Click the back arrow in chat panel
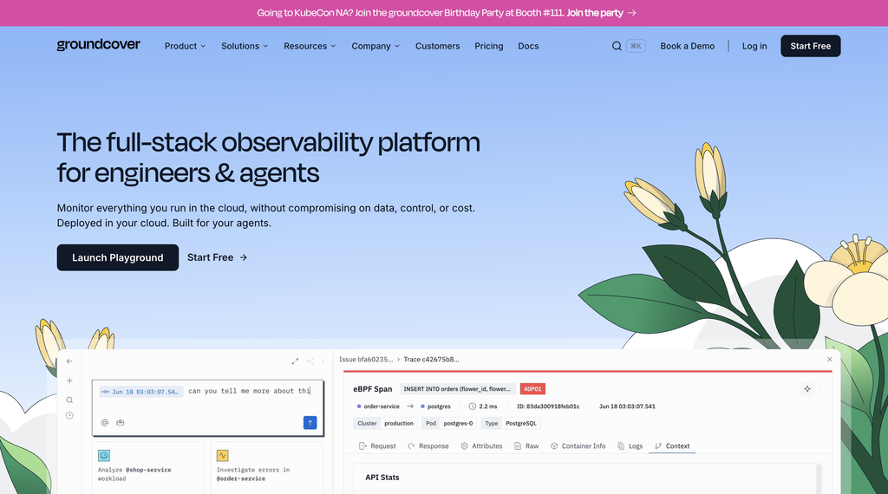Viewport: 888px width, 494px height. point(69,361)
